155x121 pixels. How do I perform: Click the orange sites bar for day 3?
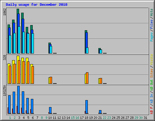click(x=19, y=72)
